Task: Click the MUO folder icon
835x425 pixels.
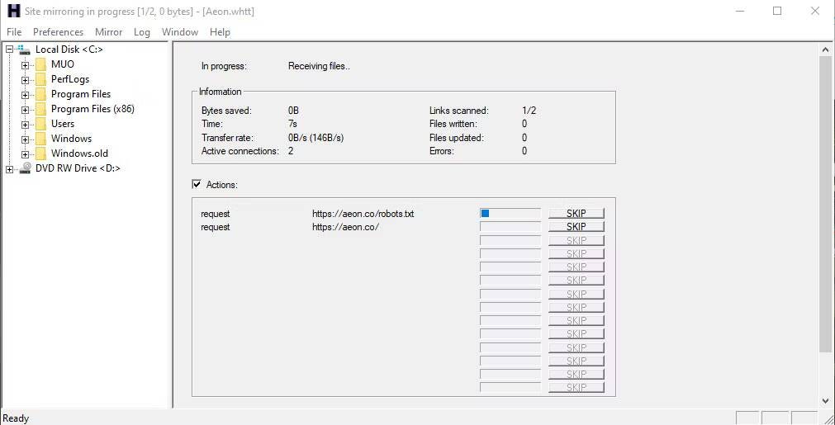Action: click(40, 64)
